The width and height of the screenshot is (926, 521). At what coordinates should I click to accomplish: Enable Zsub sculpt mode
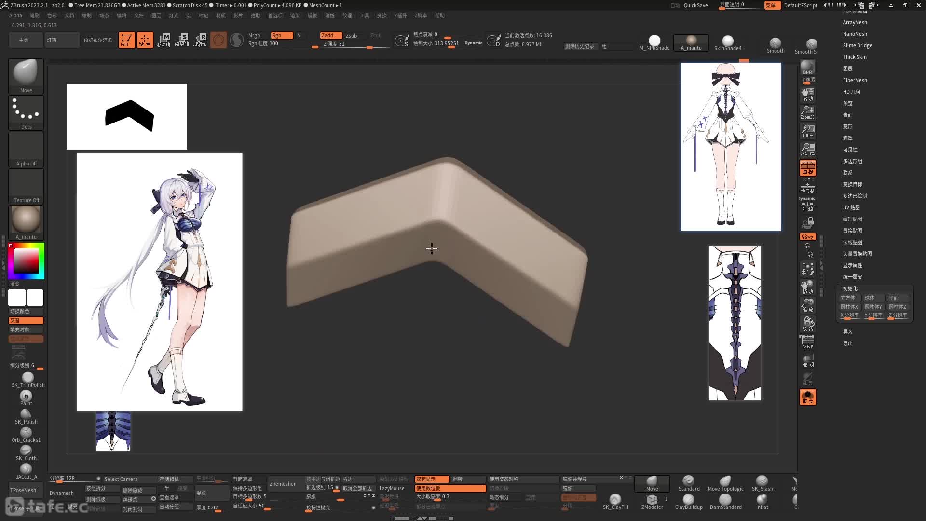click(x=352, y=35)
